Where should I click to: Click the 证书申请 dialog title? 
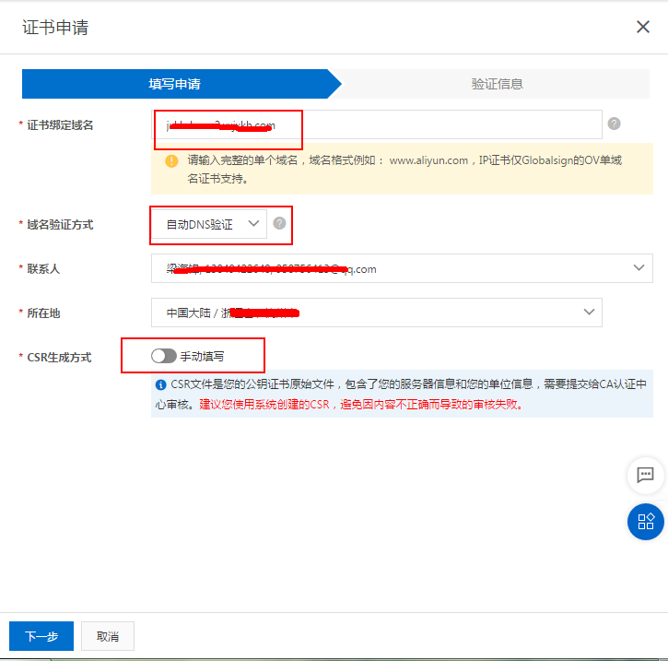point(55,27)
